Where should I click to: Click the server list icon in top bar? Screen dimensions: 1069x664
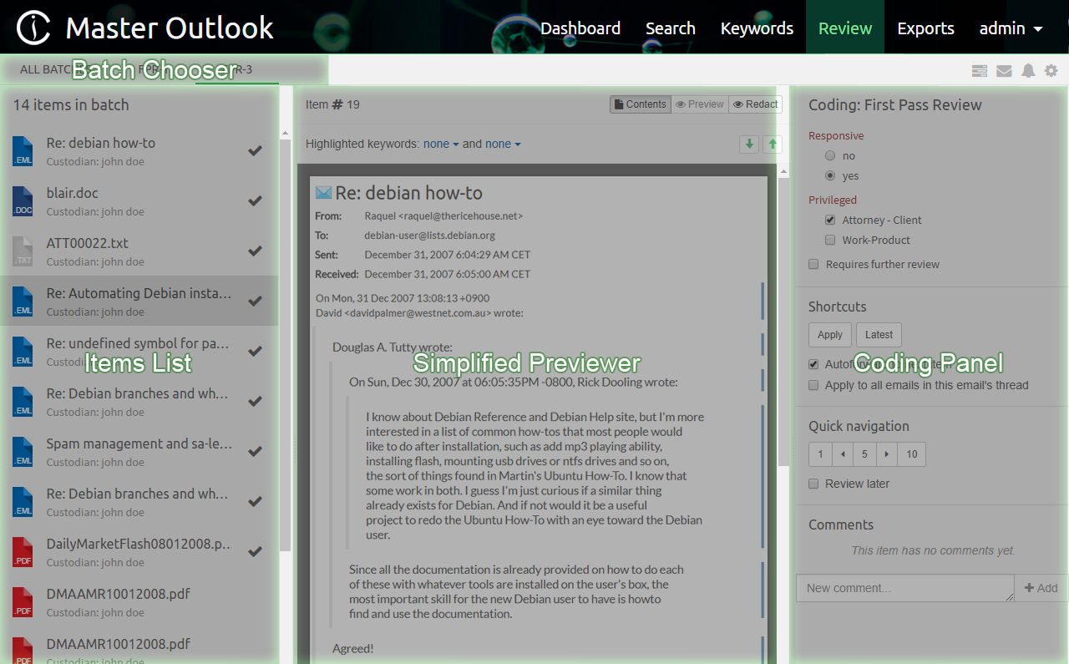click(x=980, y=71)
